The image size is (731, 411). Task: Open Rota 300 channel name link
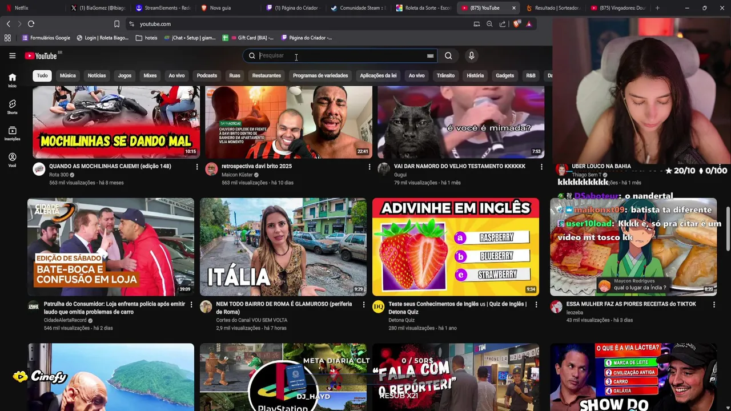(59, 175)
